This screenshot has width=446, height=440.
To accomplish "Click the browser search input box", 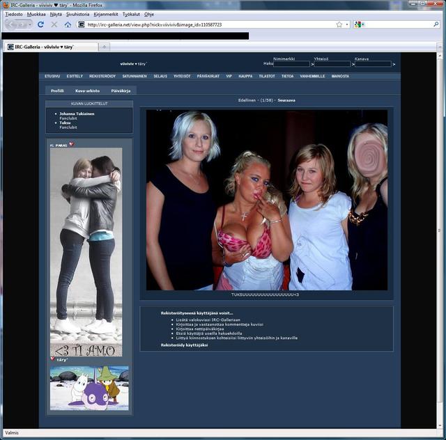I will point(398,25).
